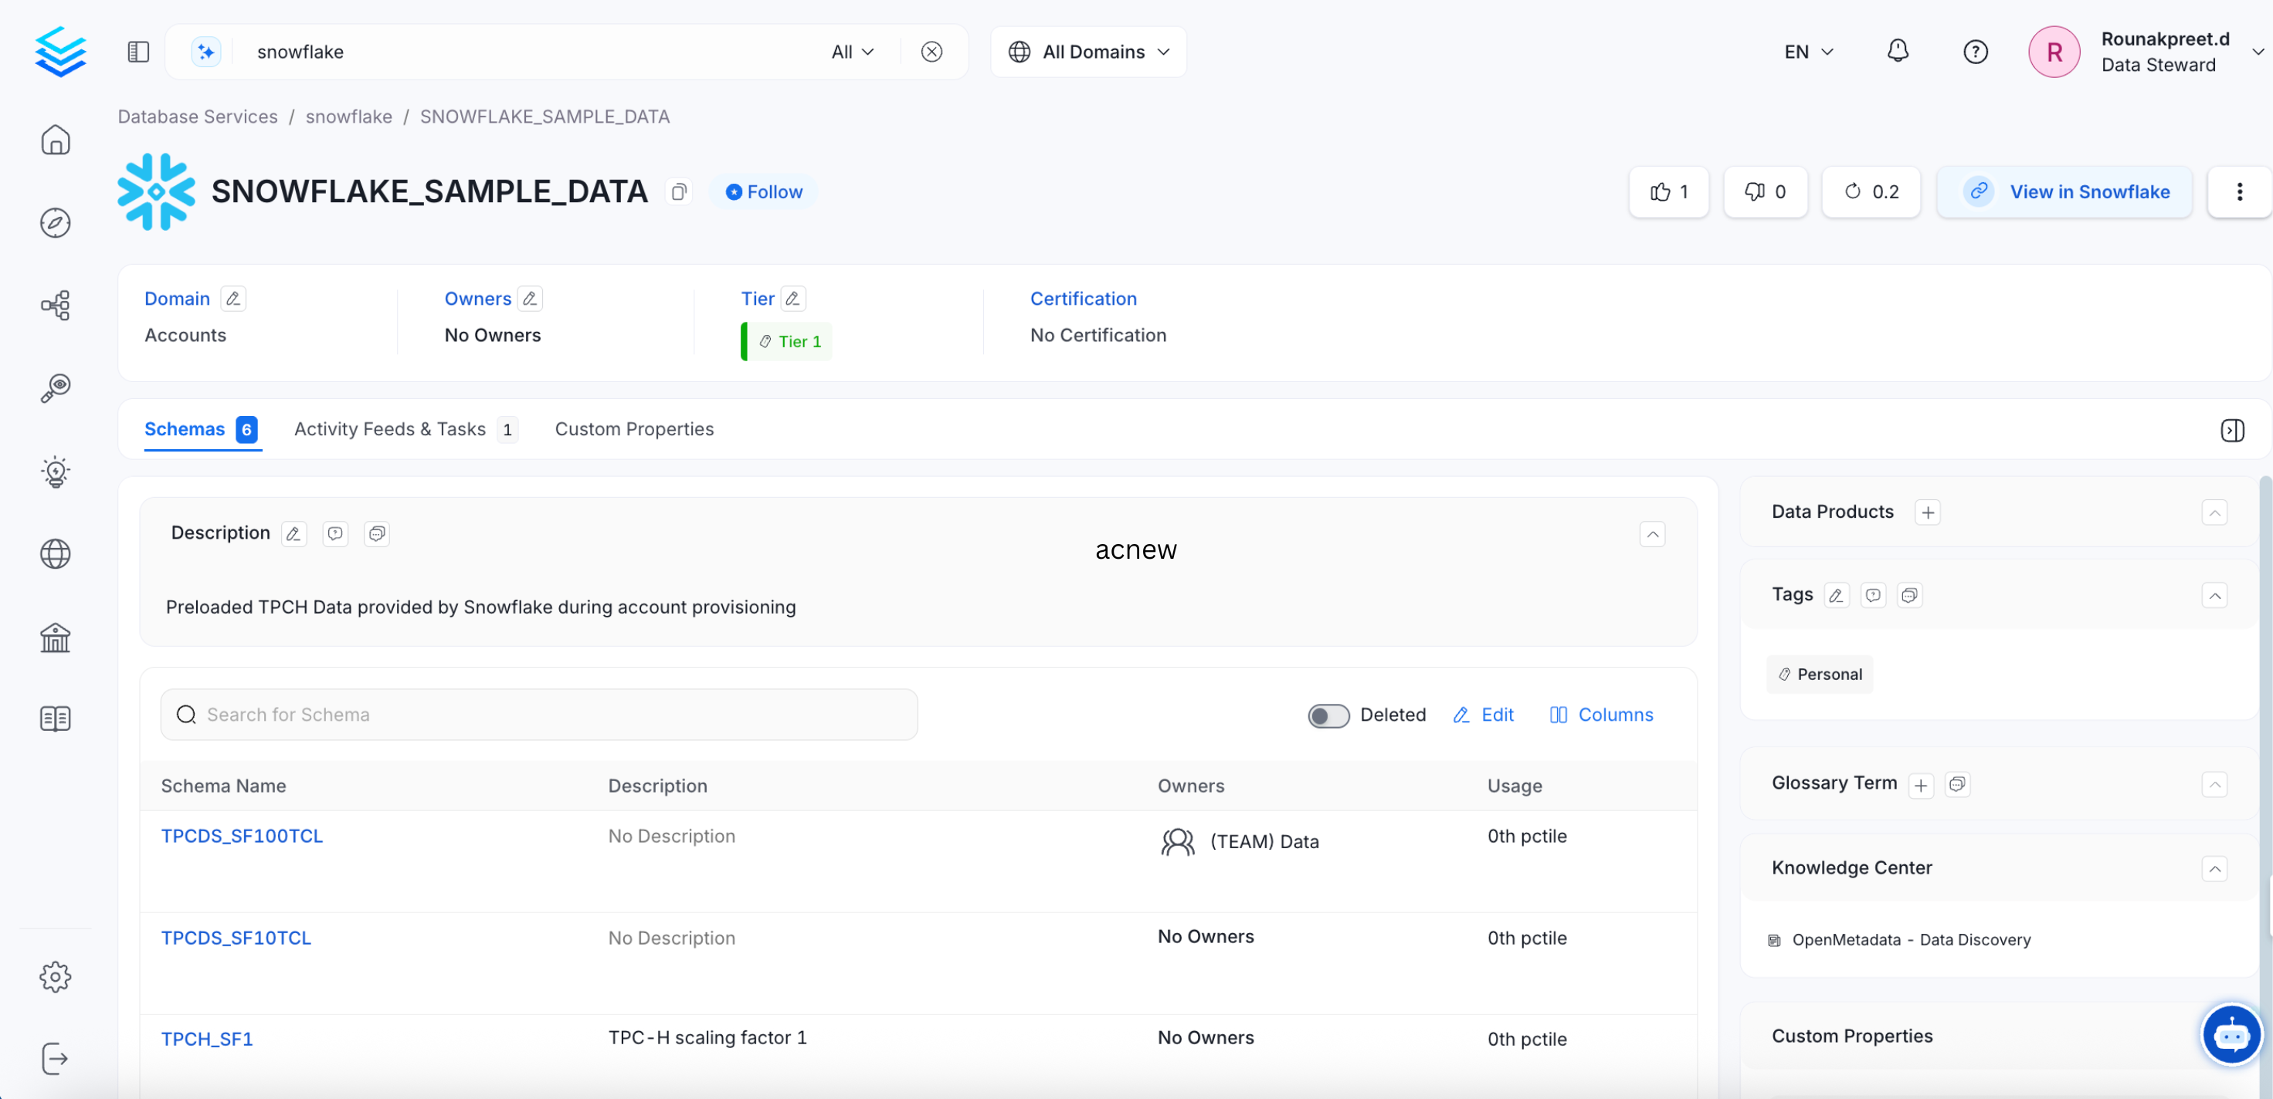Viewport: 2273px width, 1099px height.
Task: Switch to Activity Feeds & Tasks tab
Action: [x=390, y=428]
